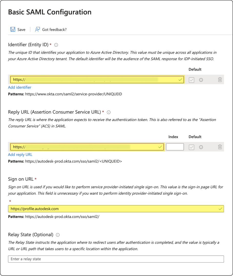Click the Add identifier link
This screenshot has height=276, width=233.
coord(19,87)
